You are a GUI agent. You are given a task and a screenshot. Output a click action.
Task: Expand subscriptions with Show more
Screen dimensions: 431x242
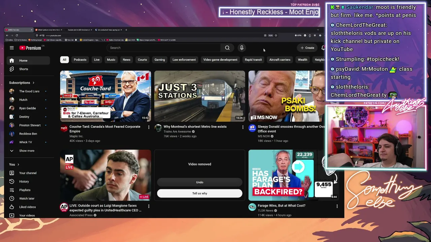pos(28,151)
